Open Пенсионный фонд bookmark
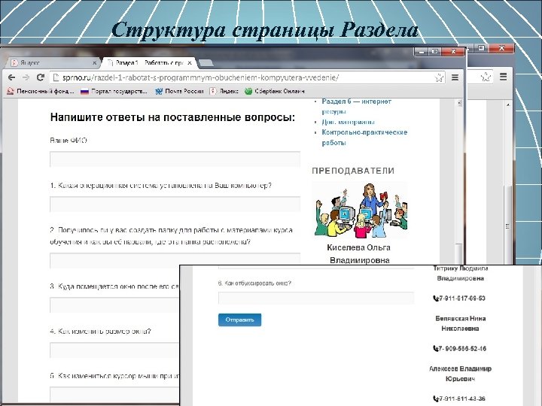This screenshot has height=406, width=542. (41, 91)
